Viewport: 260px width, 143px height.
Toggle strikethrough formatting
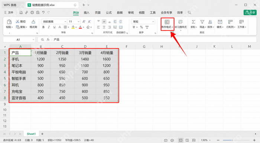60,27
